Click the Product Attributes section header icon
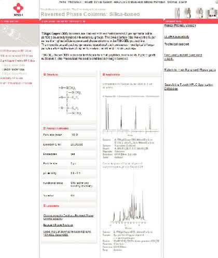The image size is (218, 258). (x=45, y=128)
